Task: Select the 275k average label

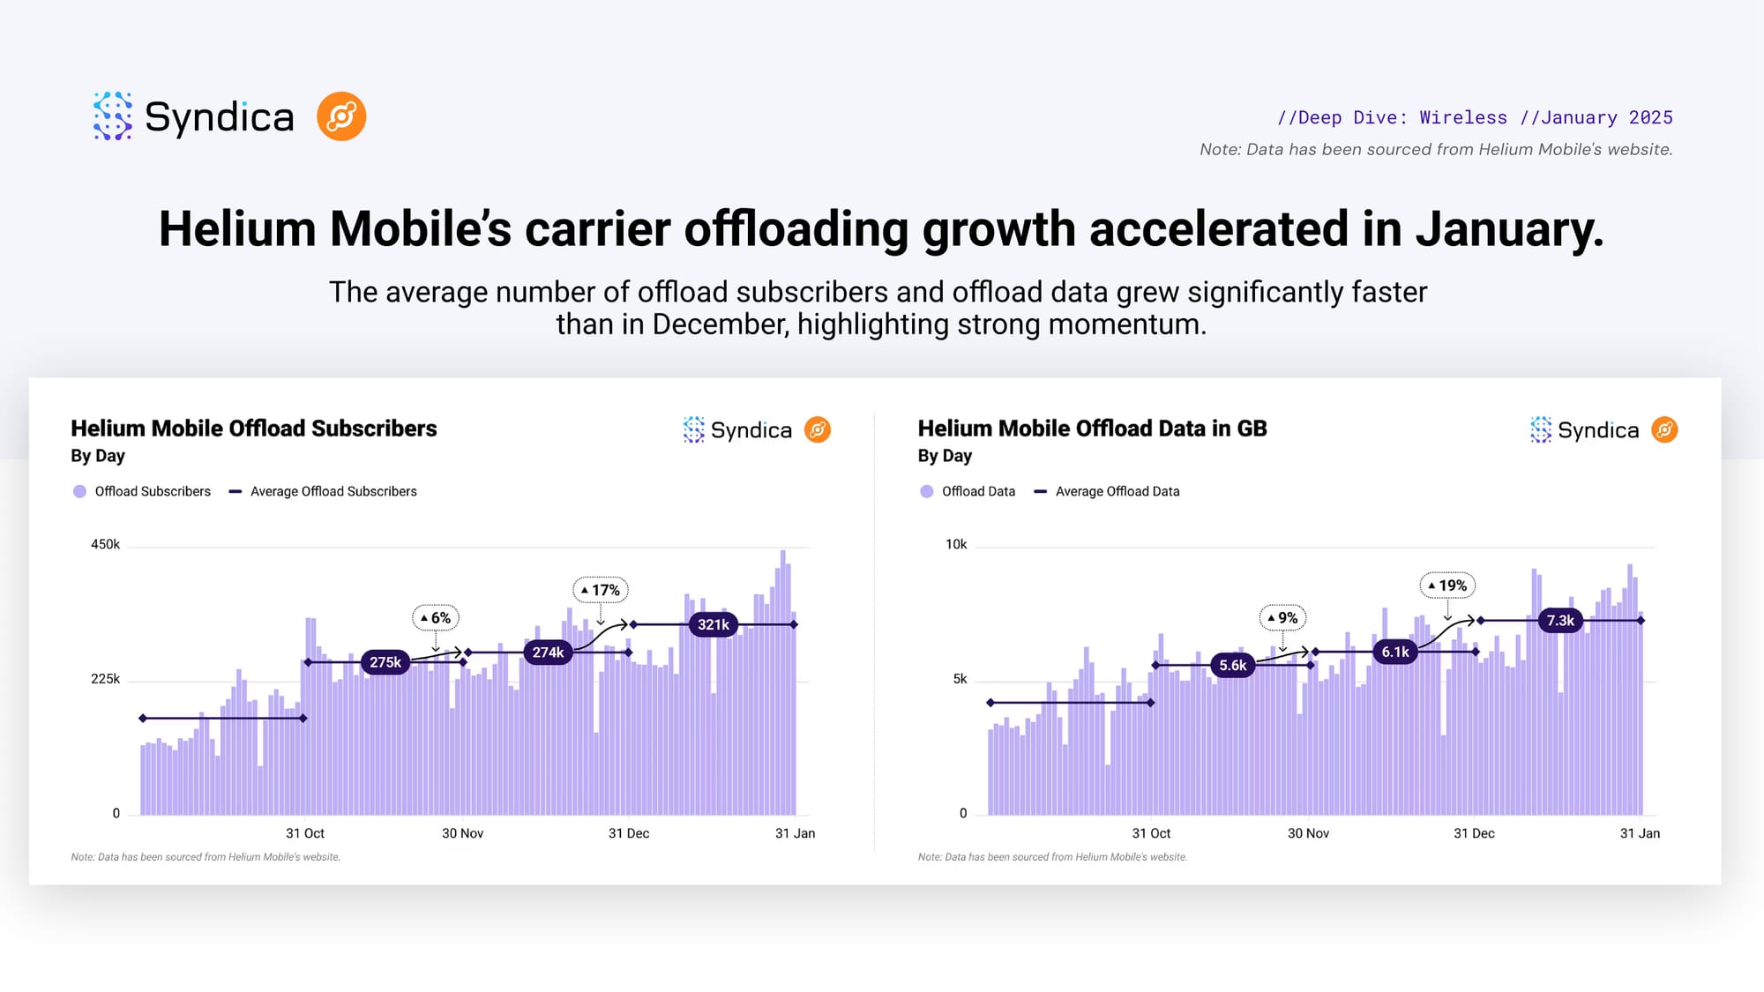Action: 385,662
